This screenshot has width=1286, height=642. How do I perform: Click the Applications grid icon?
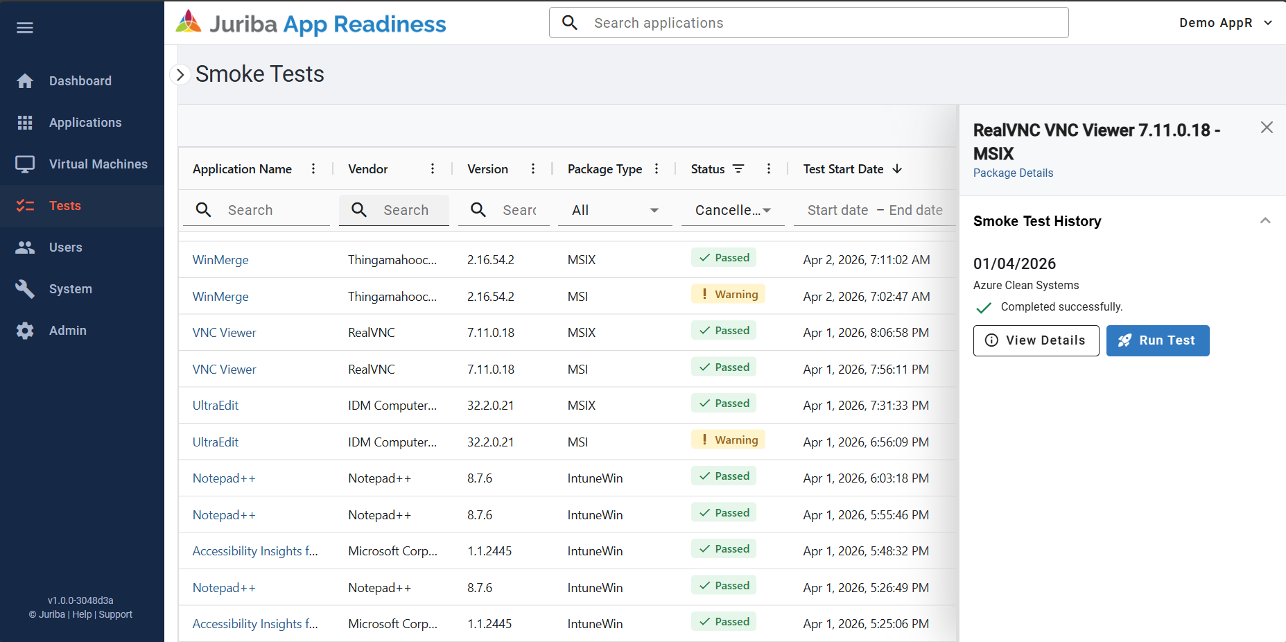point(25,123)
